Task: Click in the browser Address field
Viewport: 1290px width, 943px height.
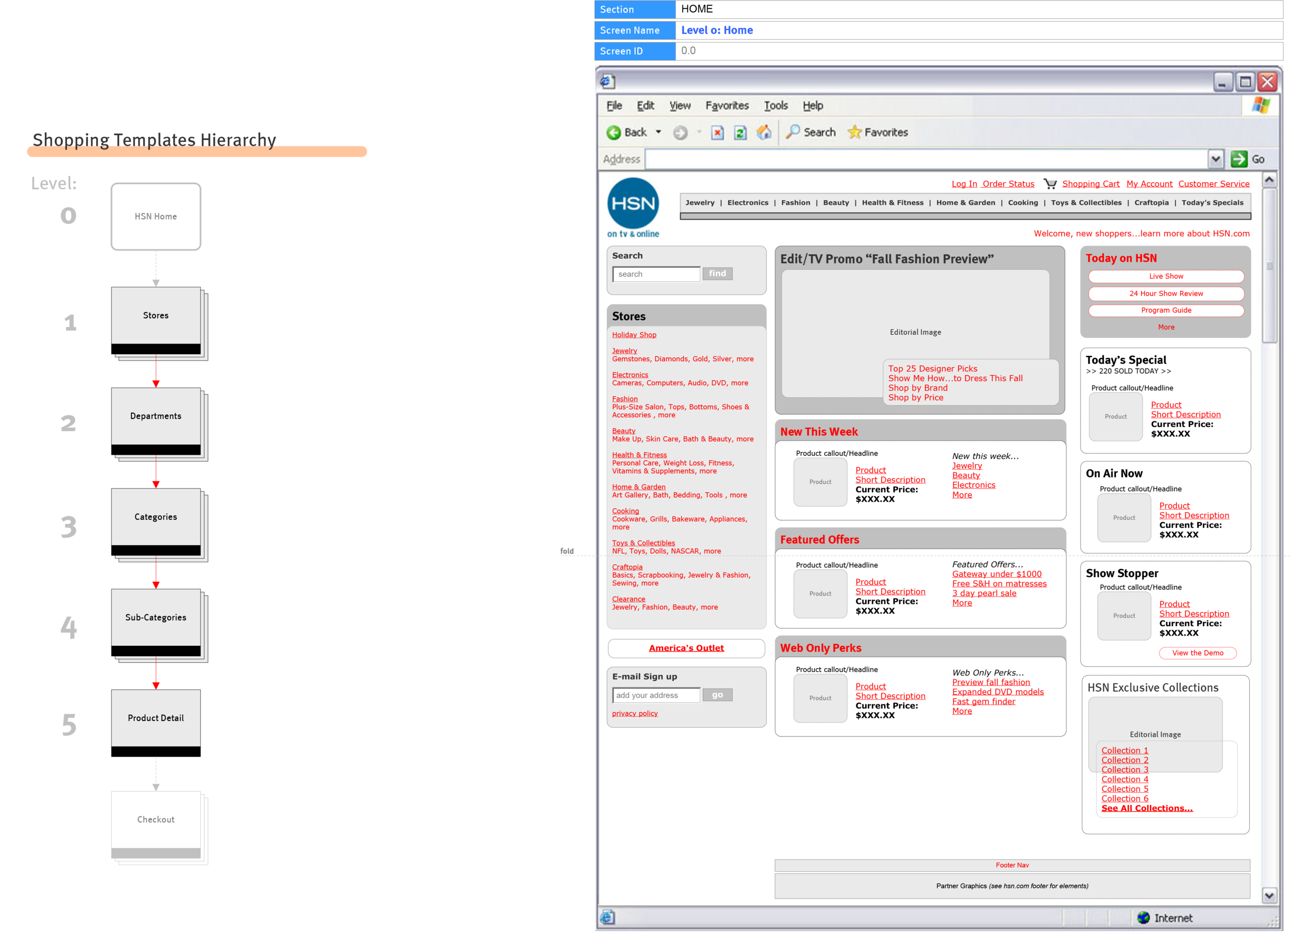Action: (x=926, y=159)
